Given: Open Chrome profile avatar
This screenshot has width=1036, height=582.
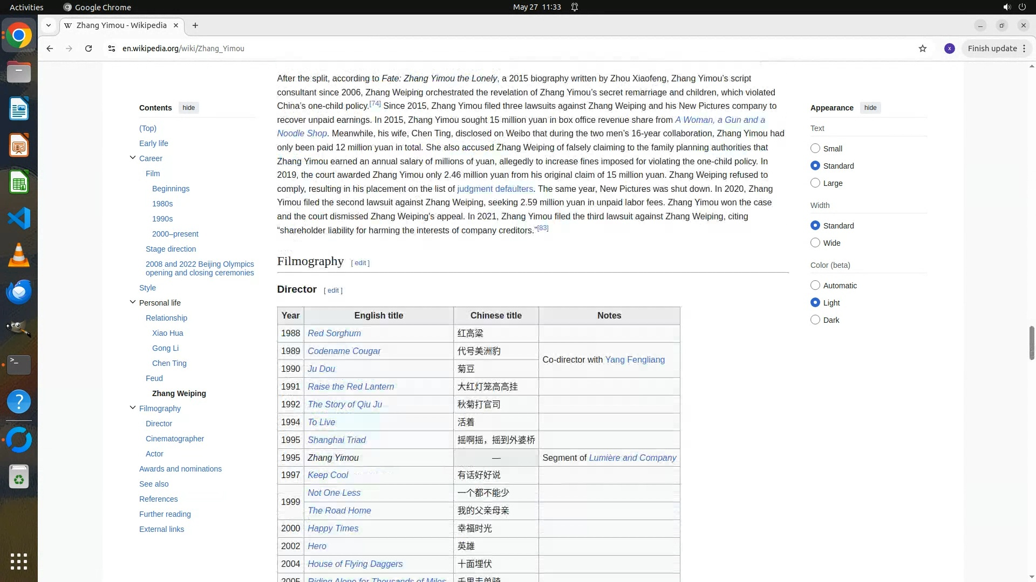Looking at the screenshot, I should (x=950, y=48).
